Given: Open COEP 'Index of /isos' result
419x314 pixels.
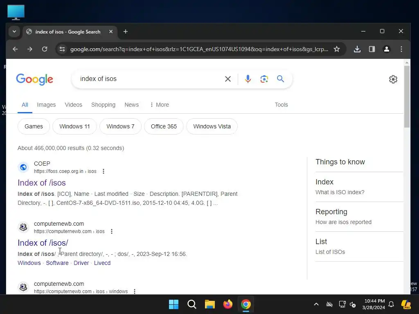Looking at the screenshot, I should 42,183.
